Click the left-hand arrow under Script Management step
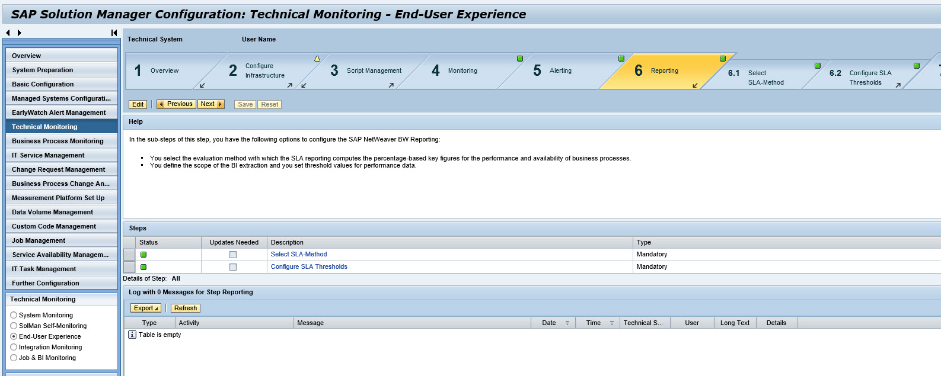Screen dimensions: 941x376 coord(304,85)
